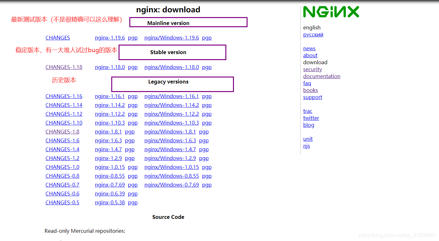Image resolution: width=439 pixels, height=241 pixels.
Task: Download nginx/Windows-1.12.2
Action: [171, 114]
